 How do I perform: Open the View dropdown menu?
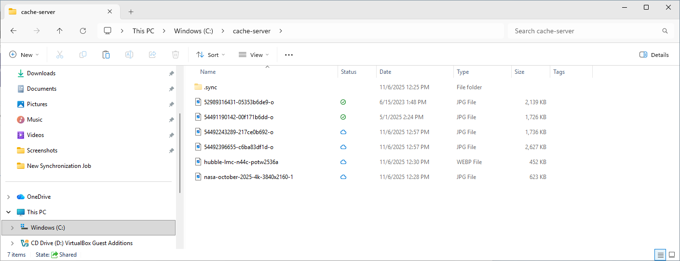coord(254,55)
